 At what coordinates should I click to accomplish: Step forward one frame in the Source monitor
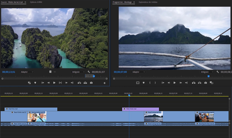click(x=66, y=83)
